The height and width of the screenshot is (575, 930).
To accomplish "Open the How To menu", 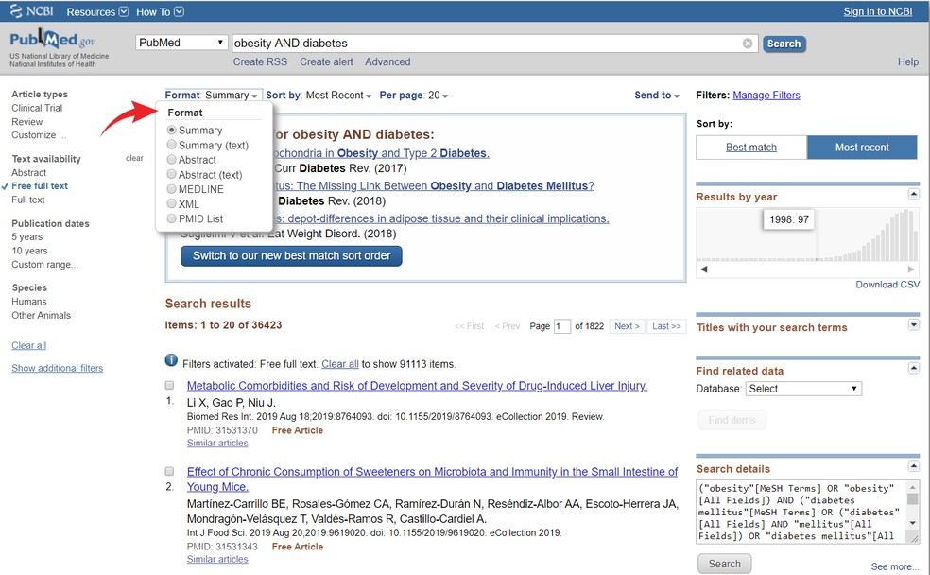I will (x=158, y=11).
